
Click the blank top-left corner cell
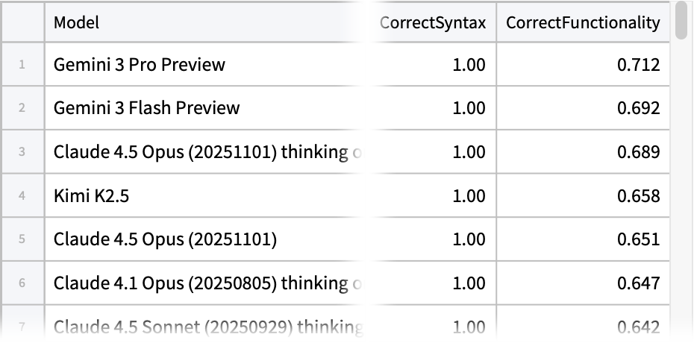[x=22, y=22]
